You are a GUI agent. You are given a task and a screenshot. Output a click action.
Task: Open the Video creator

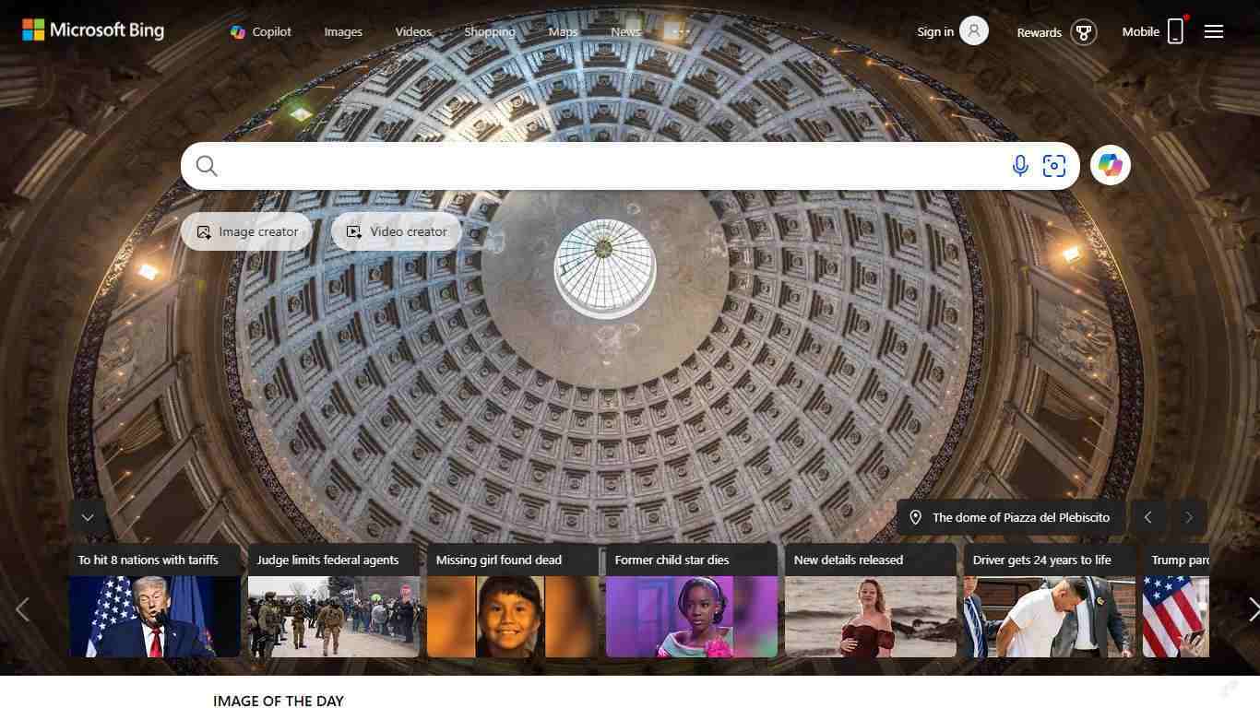(x=396, y=231)
